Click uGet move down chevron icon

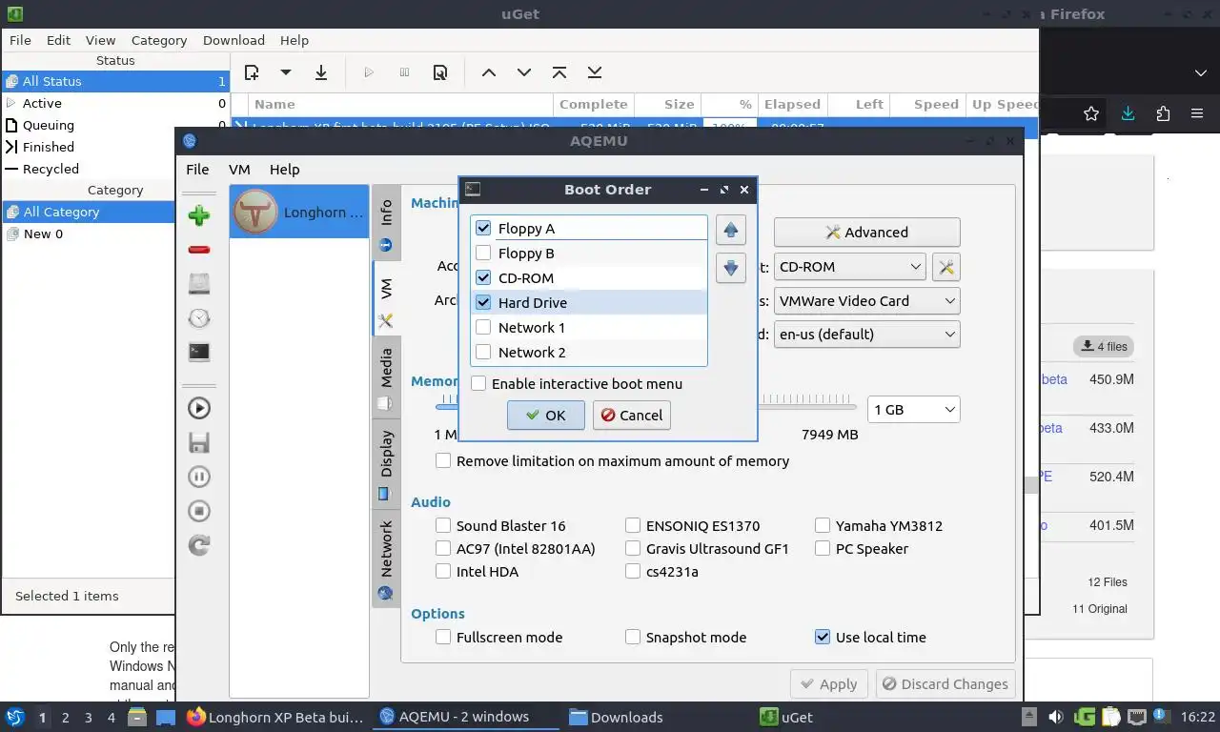tap(524, 72)
